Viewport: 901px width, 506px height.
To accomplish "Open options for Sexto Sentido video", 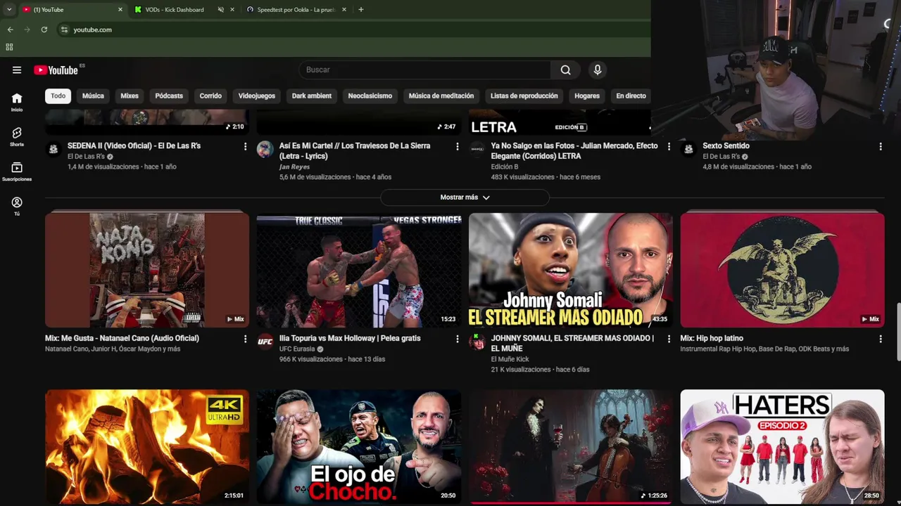I will coord(880,146).
